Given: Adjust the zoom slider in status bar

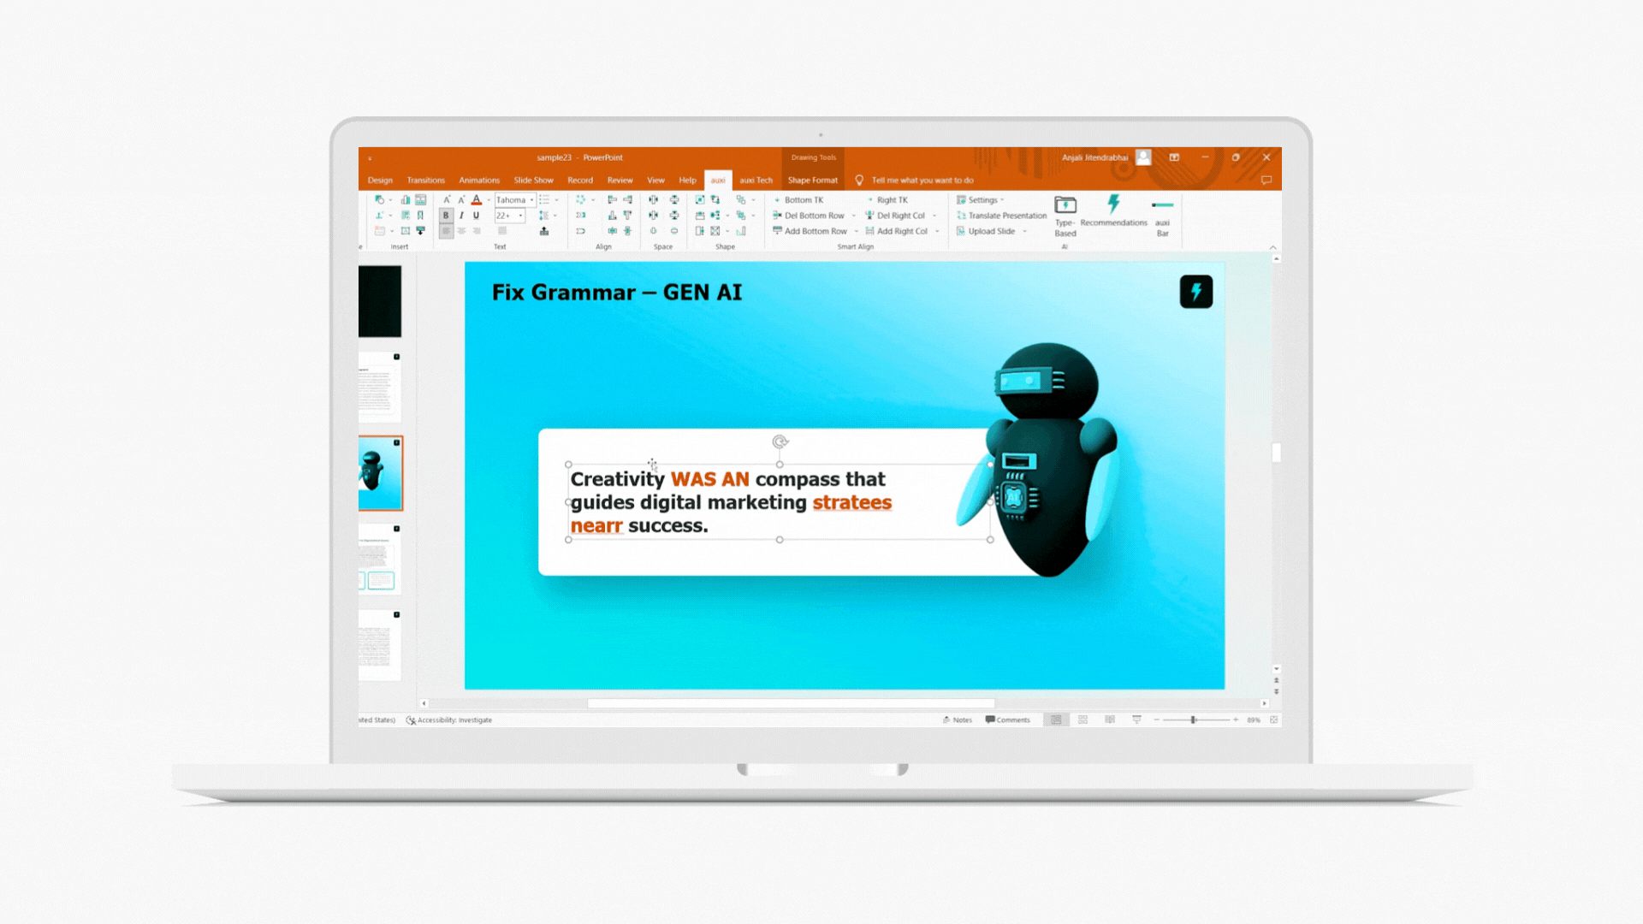Looking at the screenshot, I should pos(1193,720).
